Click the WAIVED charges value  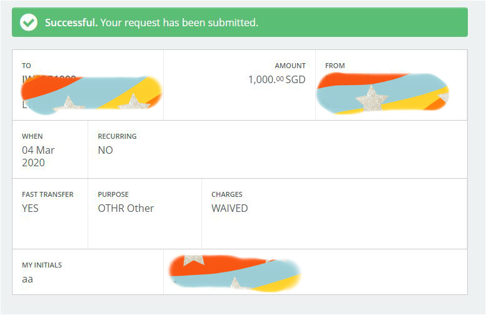(230, 208)
